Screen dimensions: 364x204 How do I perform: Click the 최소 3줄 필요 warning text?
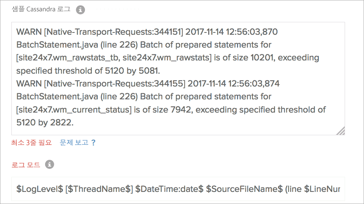pyautogui.click(x=31, y=143)
